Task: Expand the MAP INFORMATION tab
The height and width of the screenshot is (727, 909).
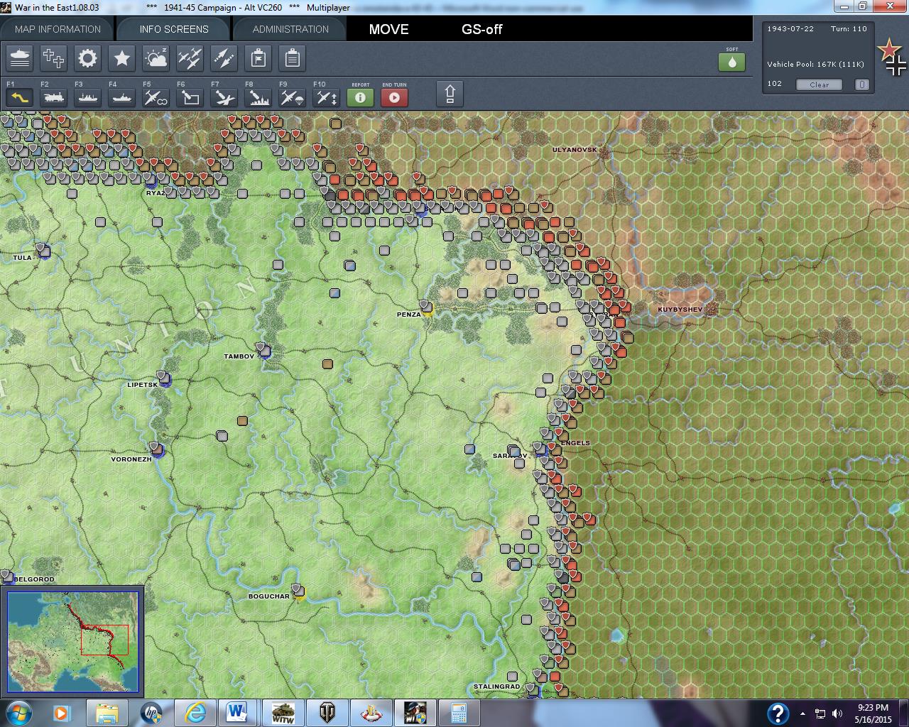Action: click(58, 29)
